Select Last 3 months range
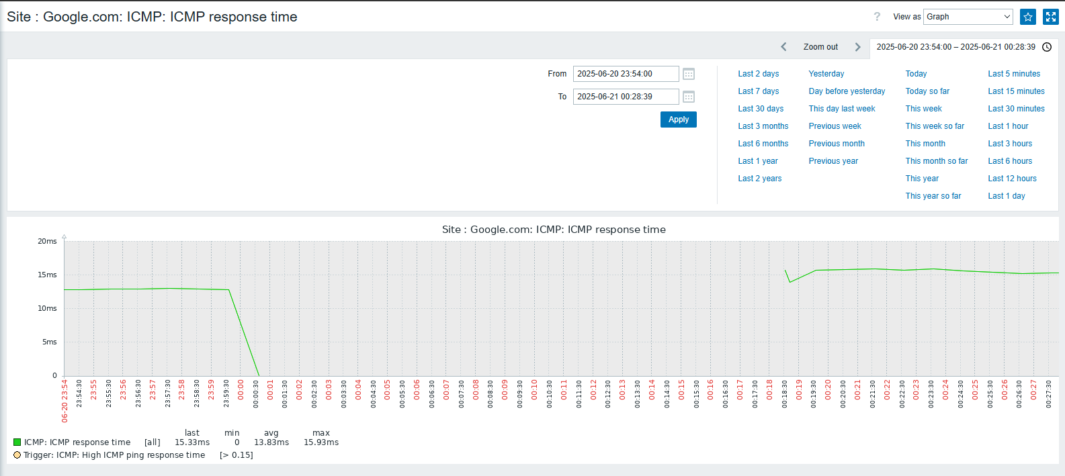Viewport: 1065px width, 476px height. [x=763, y=126]
